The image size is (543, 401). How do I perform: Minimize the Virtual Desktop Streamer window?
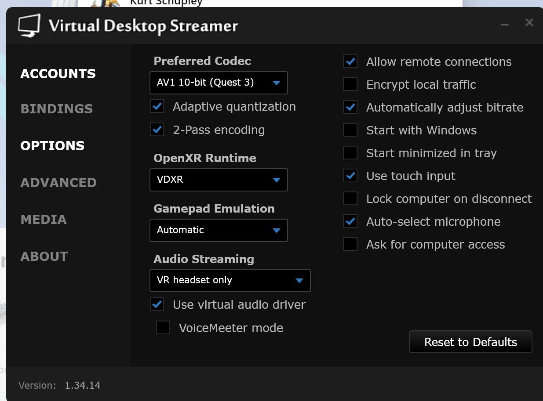505,24
